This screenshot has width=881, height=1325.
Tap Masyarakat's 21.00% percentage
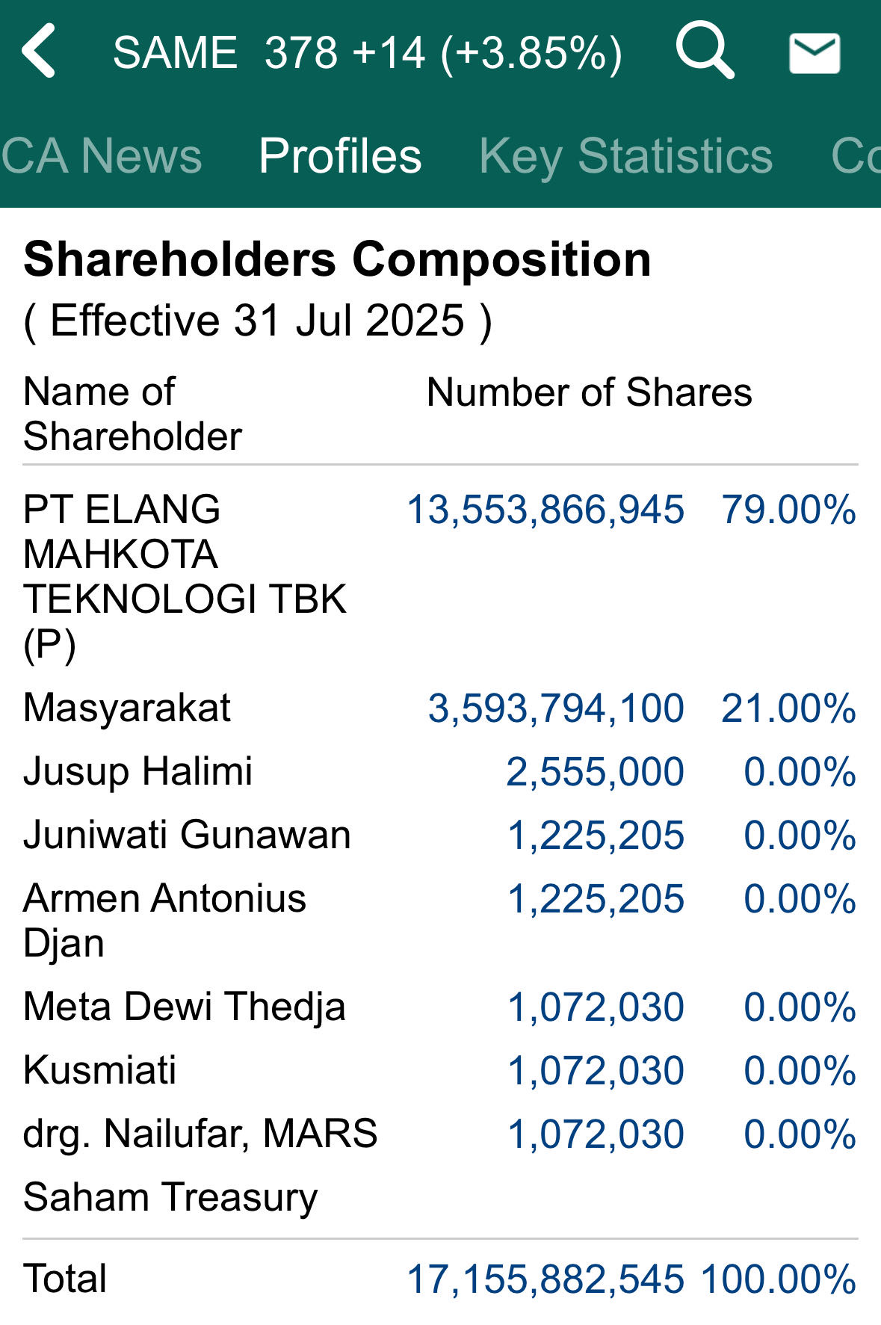click(788, 708)
